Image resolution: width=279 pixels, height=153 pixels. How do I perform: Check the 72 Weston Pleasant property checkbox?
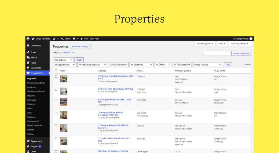[56, 126]
